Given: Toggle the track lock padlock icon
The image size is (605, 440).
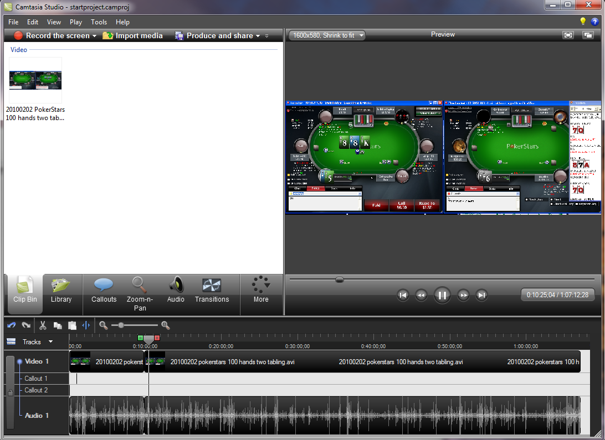Looking at the screenshot, I should click(11, 392).
